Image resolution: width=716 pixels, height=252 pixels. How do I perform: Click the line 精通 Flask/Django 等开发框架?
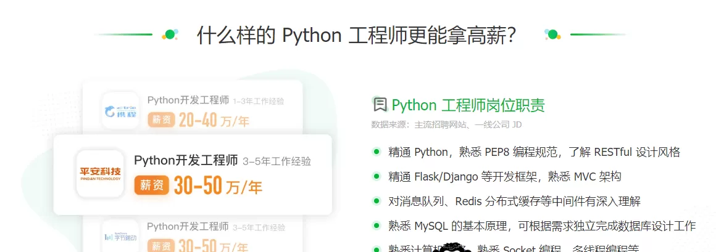pyautogui.click(x=504, y=176)
